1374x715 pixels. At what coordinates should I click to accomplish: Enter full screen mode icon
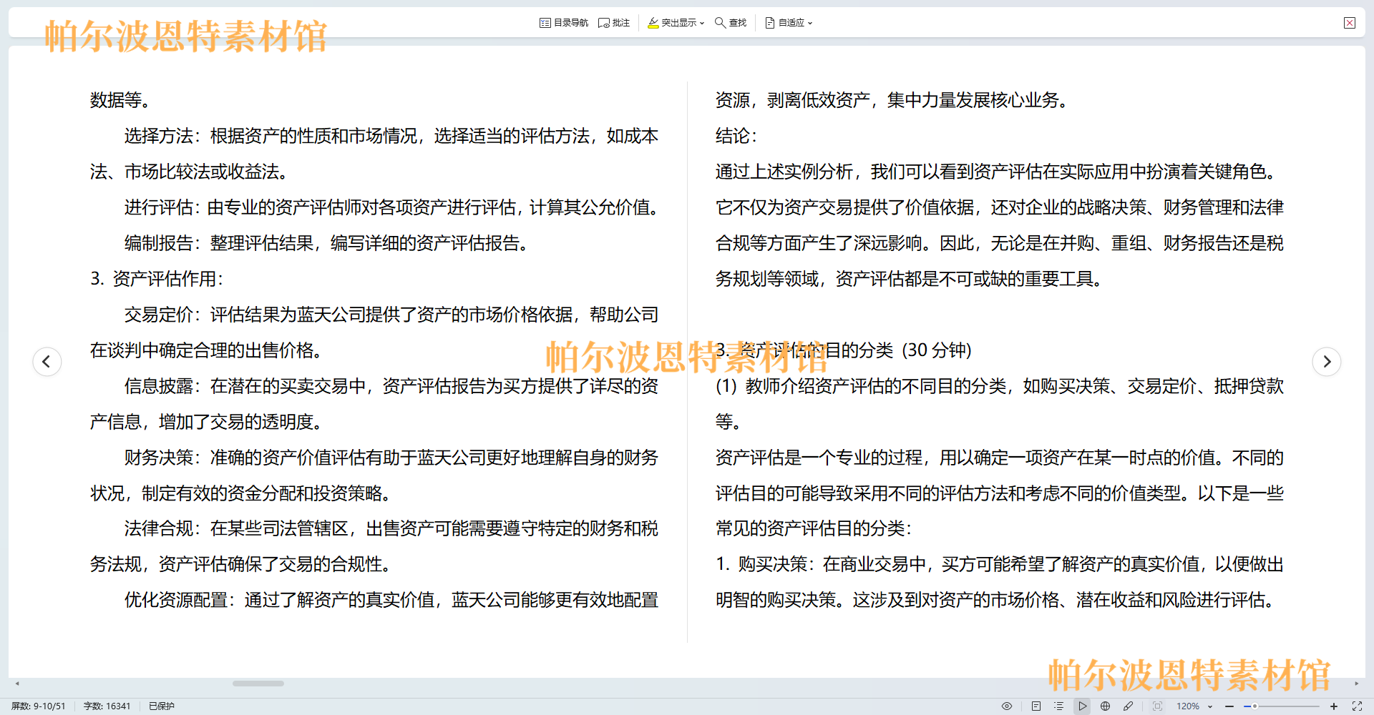(x=1357, y=706)
